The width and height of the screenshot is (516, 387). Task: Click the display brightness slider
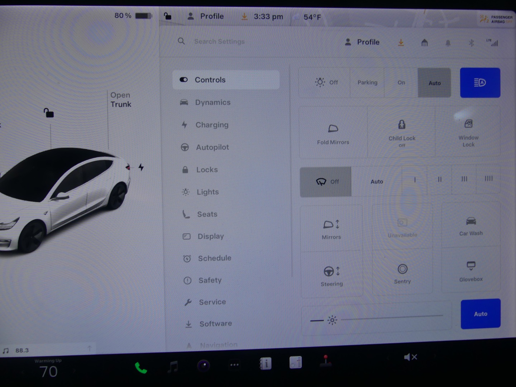[x=391, y=317]
